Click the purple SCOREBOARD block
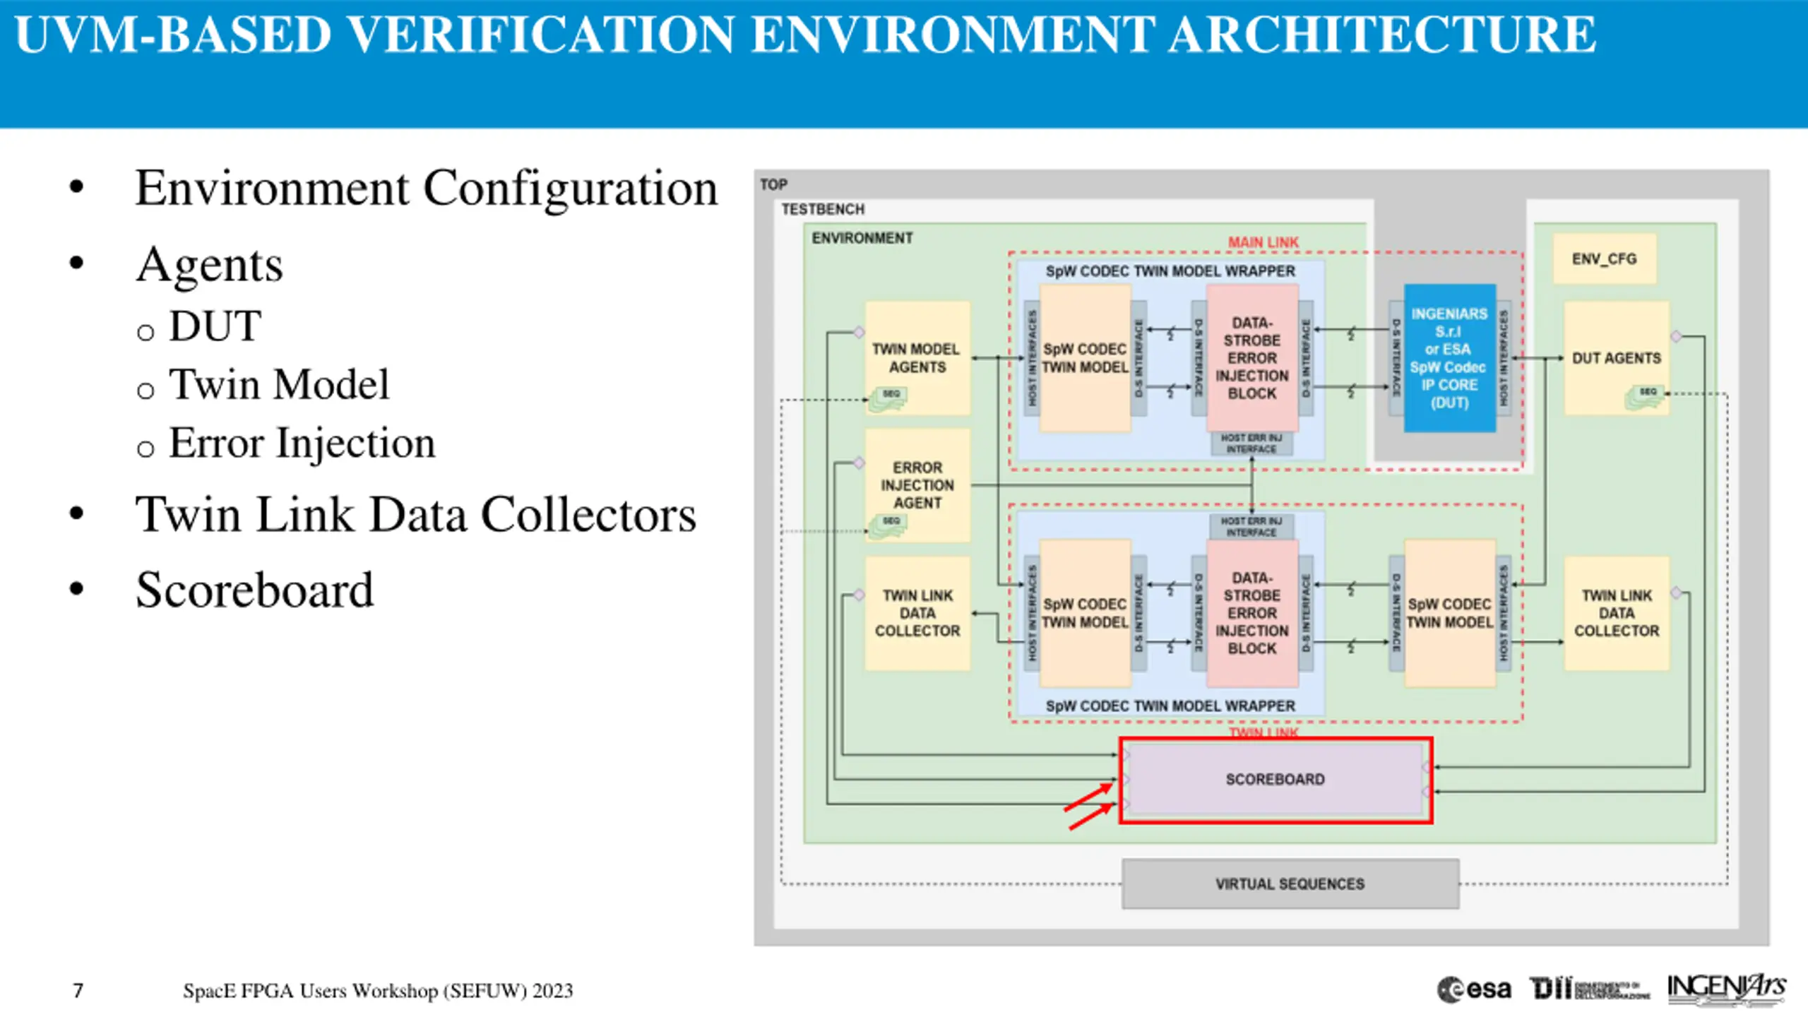The width and height of the screenshot is (1808, 1017). coord(1275,780)
